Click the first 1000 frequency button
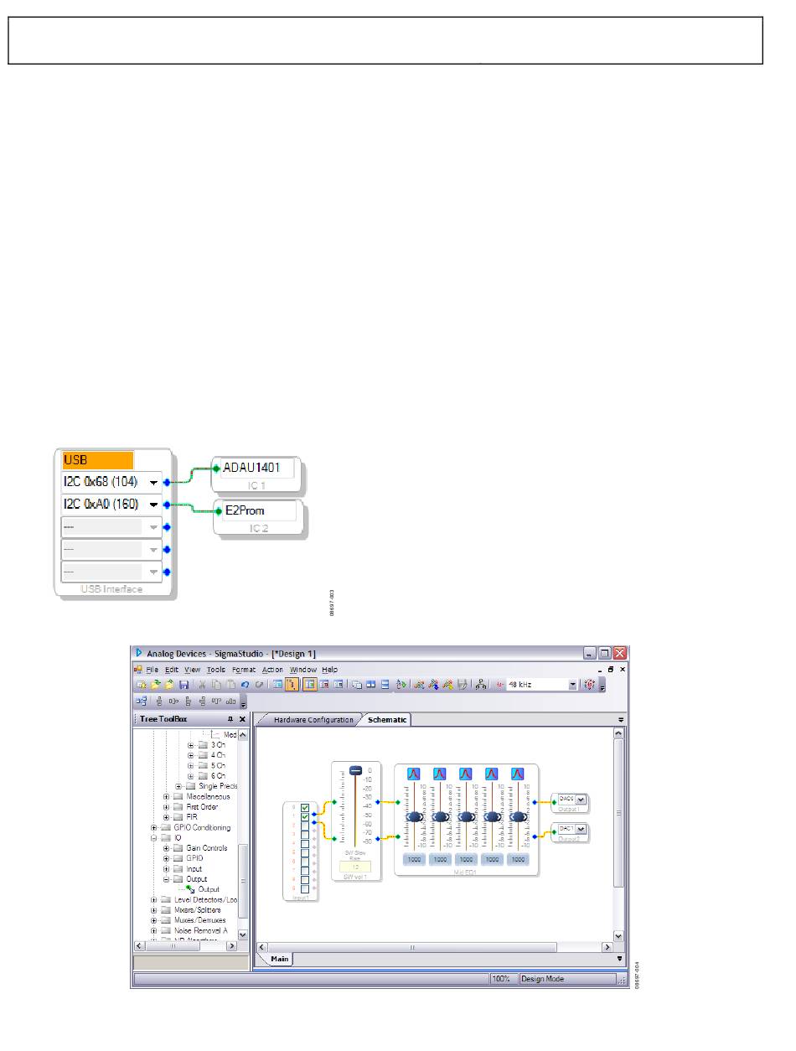The width and height of the screenshot is (796, 1051). point(414,860)
